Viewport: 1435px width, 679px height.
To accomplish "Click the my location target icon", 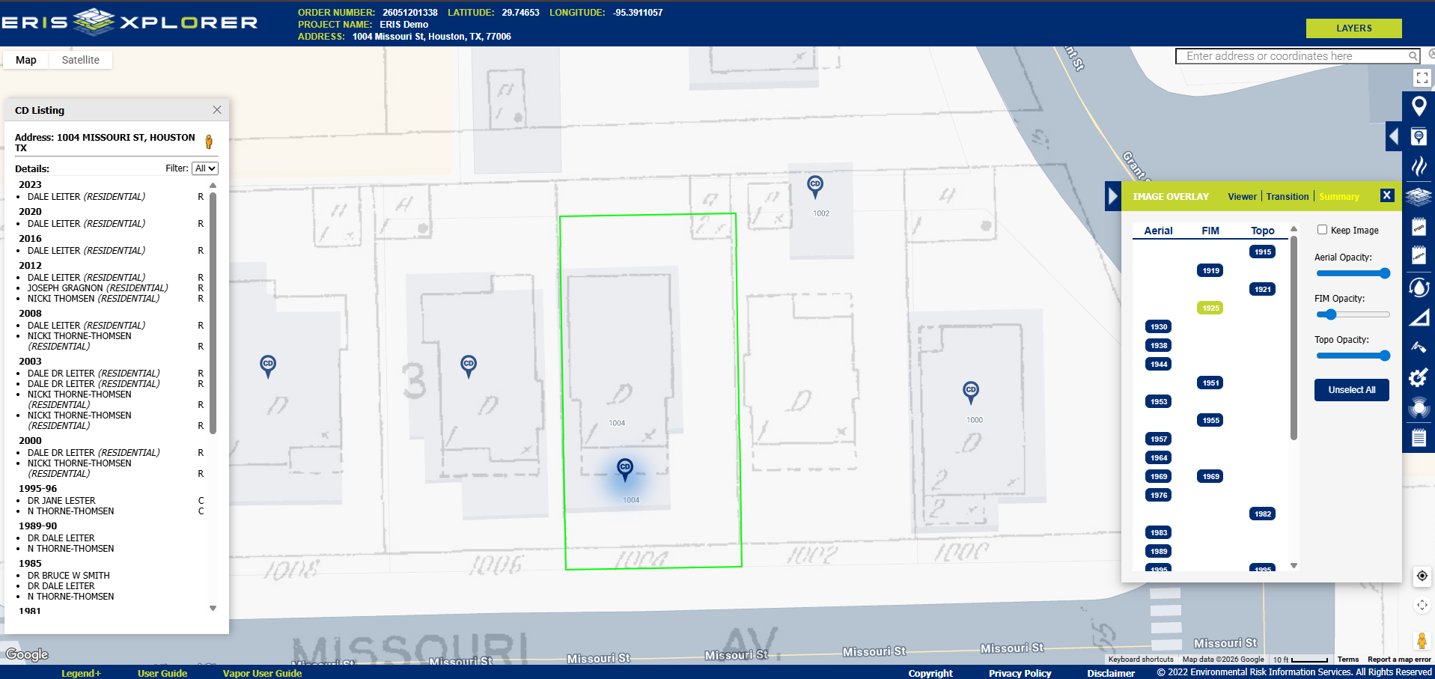I will tap(1422, 576).
